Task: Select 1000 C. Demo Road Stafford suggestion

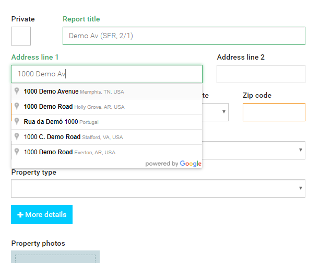Action: coord(106,137)
